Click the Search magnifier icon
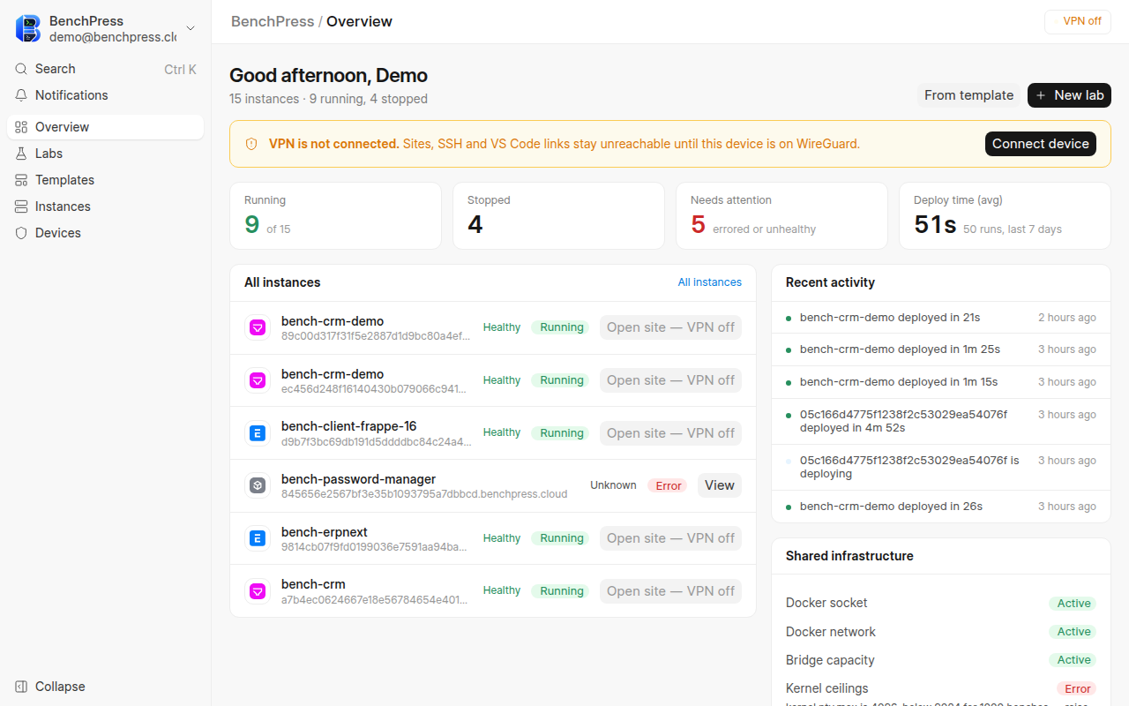The width and height of the screenshot is (1129, 706). coord(21,69)
